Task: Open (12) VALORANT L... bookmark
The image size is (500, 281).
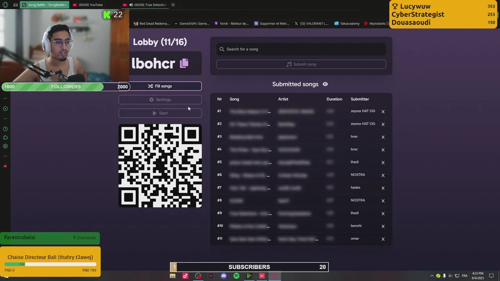Action: pos(311,23)
